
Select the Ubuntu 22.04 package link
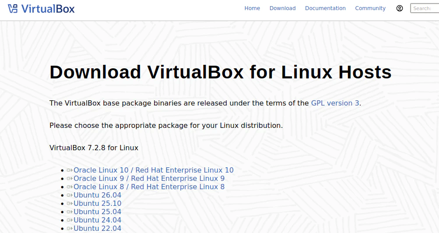click(98, 229)
